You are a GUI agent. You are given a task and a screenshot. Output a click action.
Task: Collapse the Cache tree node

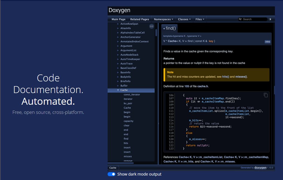[118, 90]
